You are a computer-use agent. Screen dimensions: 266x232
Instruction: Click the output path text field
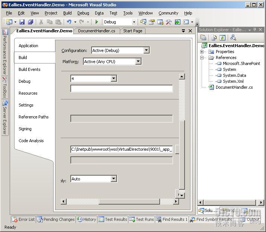click(121, 149)
